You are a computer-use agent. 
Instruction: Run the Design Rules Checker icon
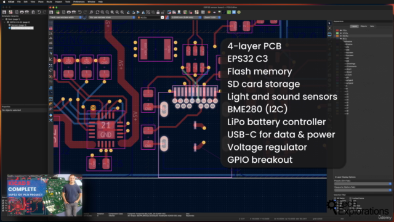coord(190,12)
